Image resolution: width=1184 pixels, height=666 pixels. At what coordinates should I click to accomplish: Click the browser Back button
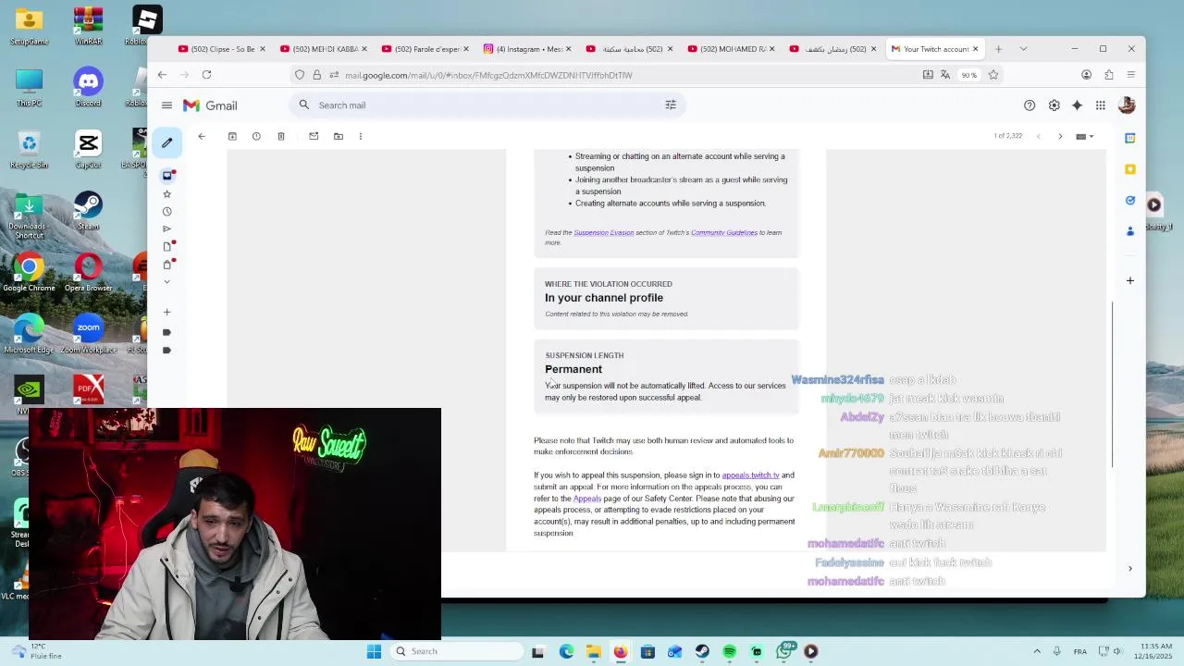click(162, 75)
